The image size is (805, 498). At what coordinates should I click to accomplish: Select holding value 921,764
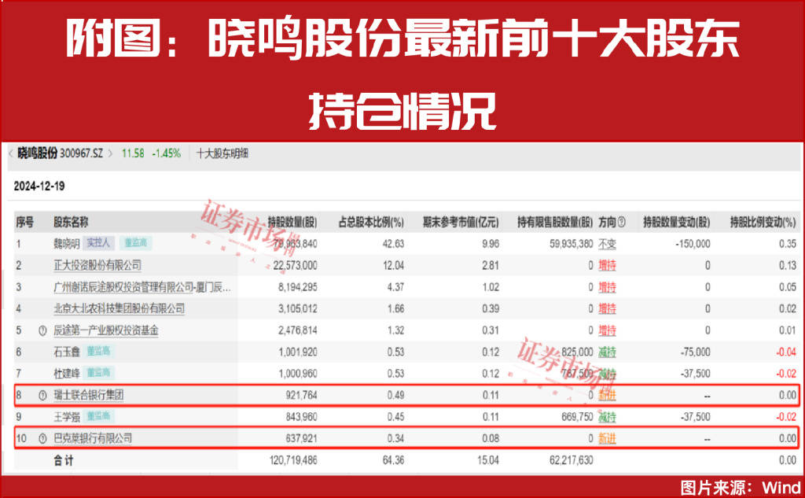302,395
